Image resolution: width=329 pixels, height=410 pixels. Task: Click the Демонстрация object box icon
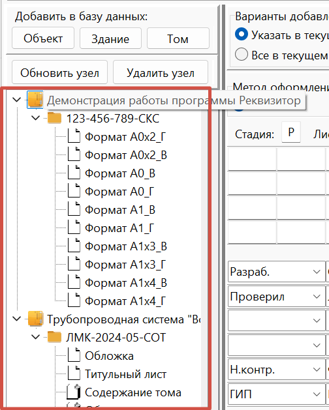pos(35,99)
